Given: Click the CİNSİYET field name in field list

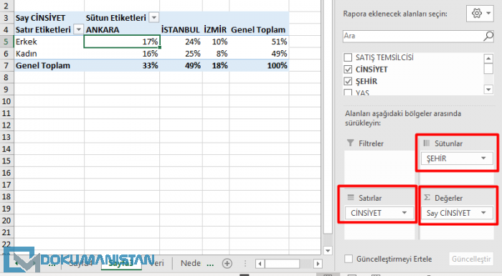Looking at the screenshot, I should coord(371,70).
